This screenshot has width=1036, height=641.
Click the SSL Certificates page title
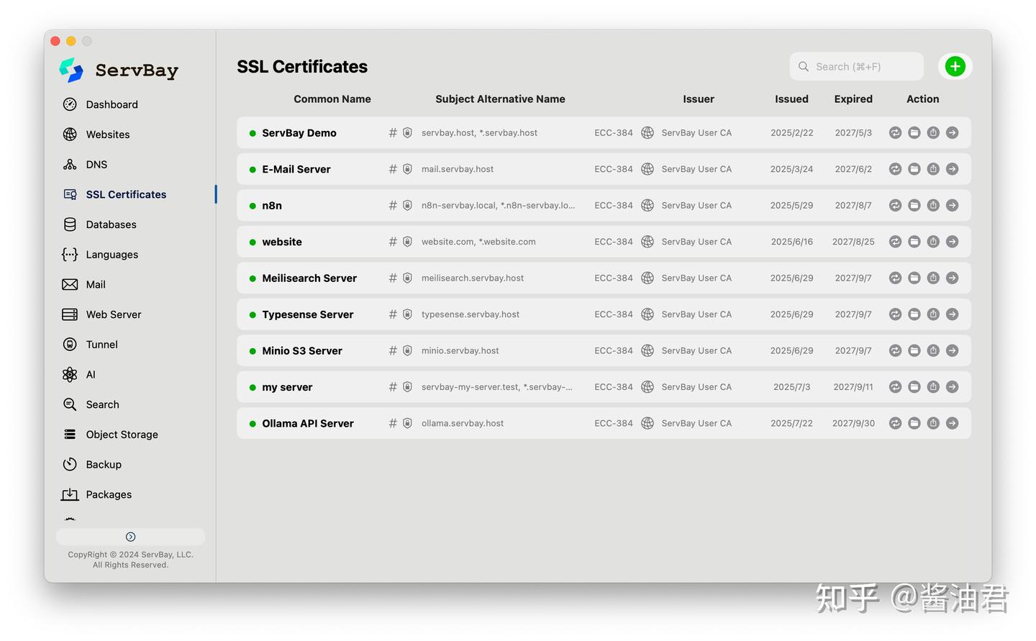302,67
